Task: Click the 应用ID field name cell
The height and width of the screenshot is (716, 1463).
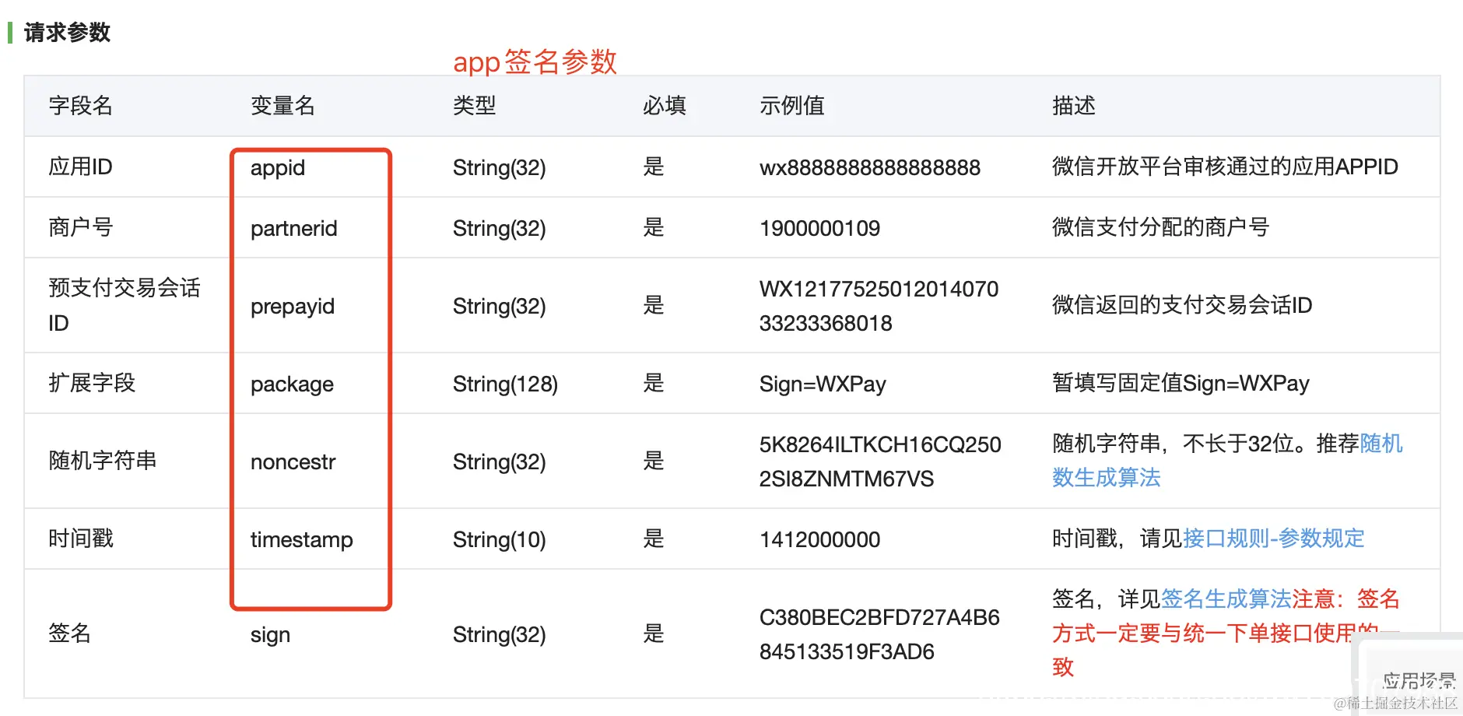Action: 80,167
